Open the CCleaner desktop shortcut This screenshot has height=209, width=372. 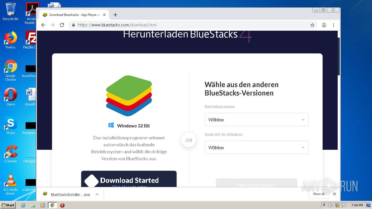coord(10,154)
